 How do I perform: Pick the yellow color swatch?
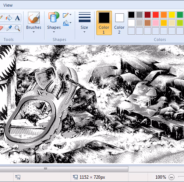tap(172, 15)
